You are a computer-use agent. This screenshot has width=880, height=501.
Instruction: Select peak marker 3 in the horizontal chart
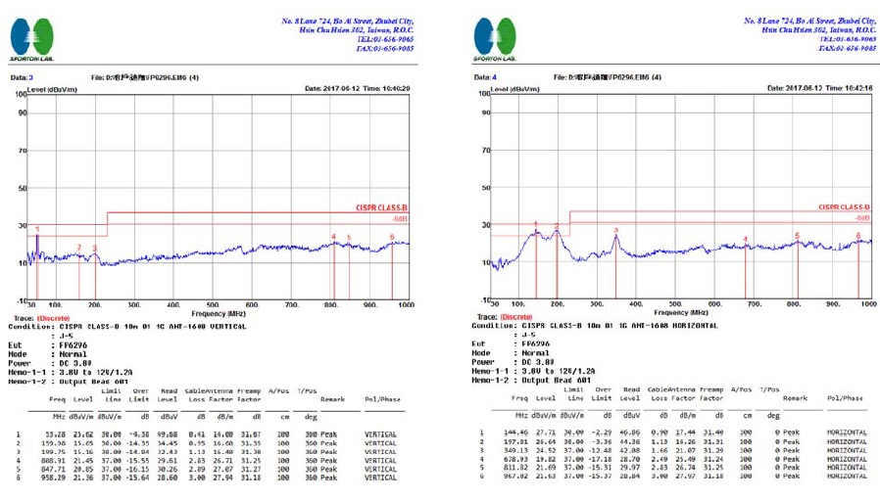[615, 230]
